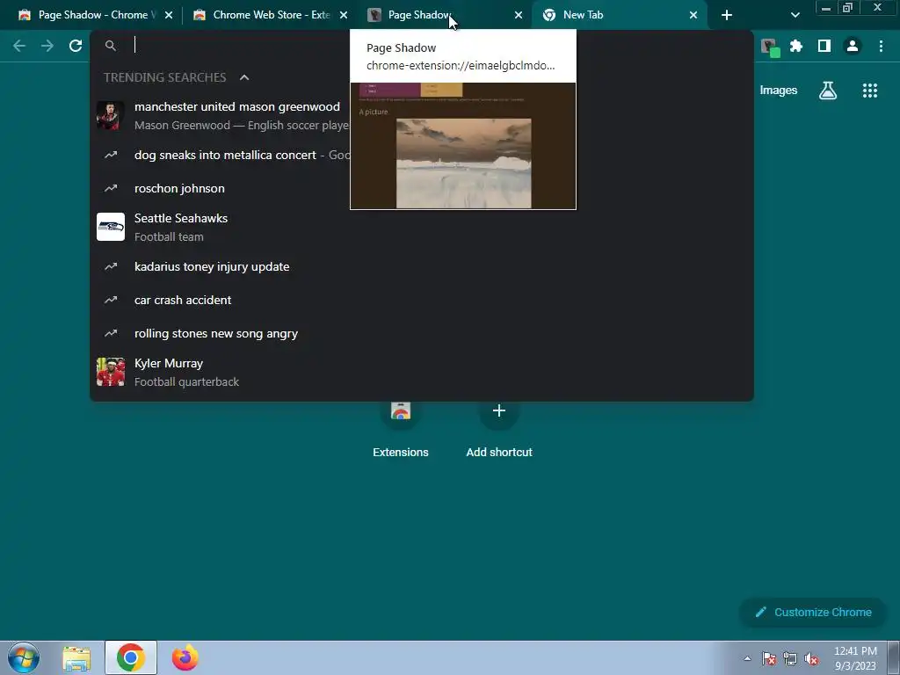Image resolution: width=900 pixels, height=675 pixels.
Task: Select suggestion 'rolling stones new song angry'
Action: click(421, 333)
